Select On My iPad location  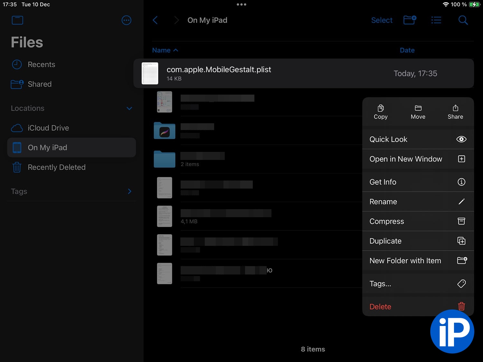[x=71, y=147]
